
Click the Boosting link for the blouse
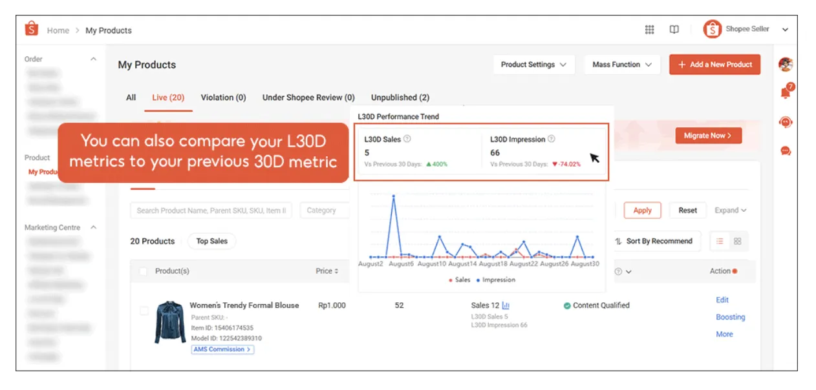730,317
